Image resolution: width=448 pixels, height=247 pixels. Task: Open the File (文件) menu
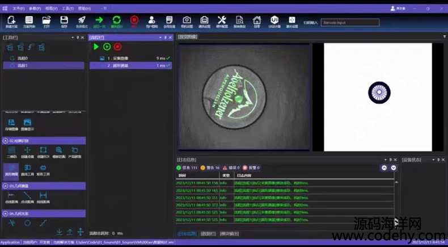point(18,9)
